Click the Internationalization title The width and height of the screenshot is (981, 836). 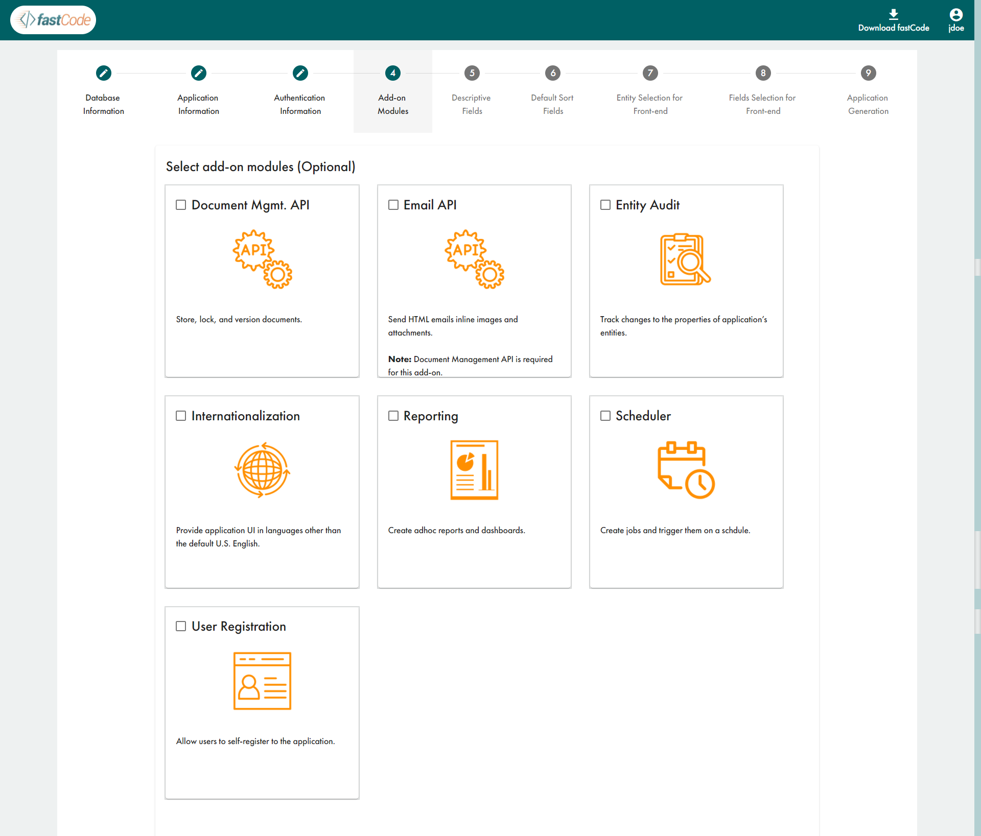[246, 416]
